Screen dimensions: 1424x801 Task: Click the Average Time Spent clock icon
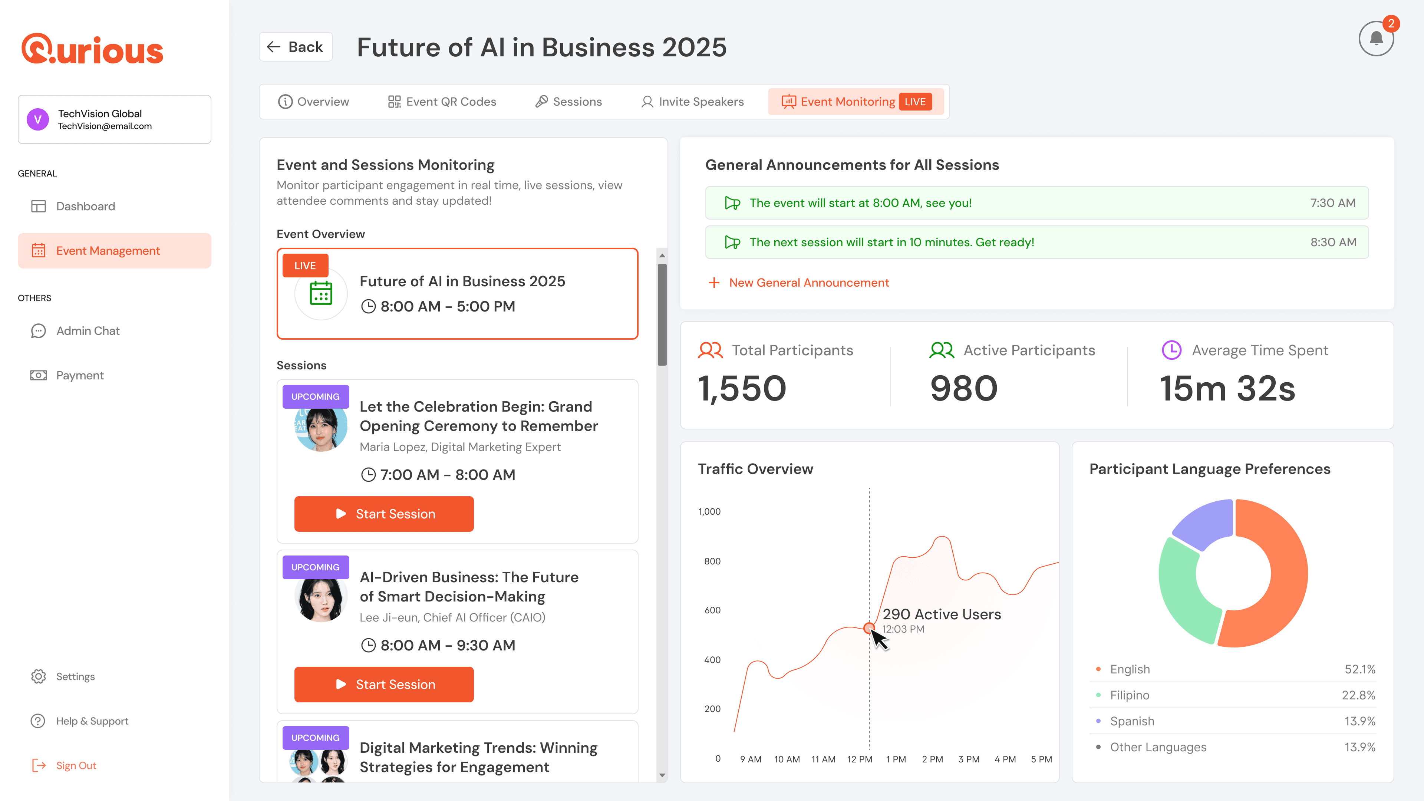(x=1171, y=350)
